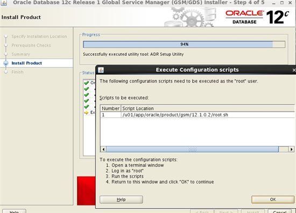Click the 'Log in as root' instruction

128,171
